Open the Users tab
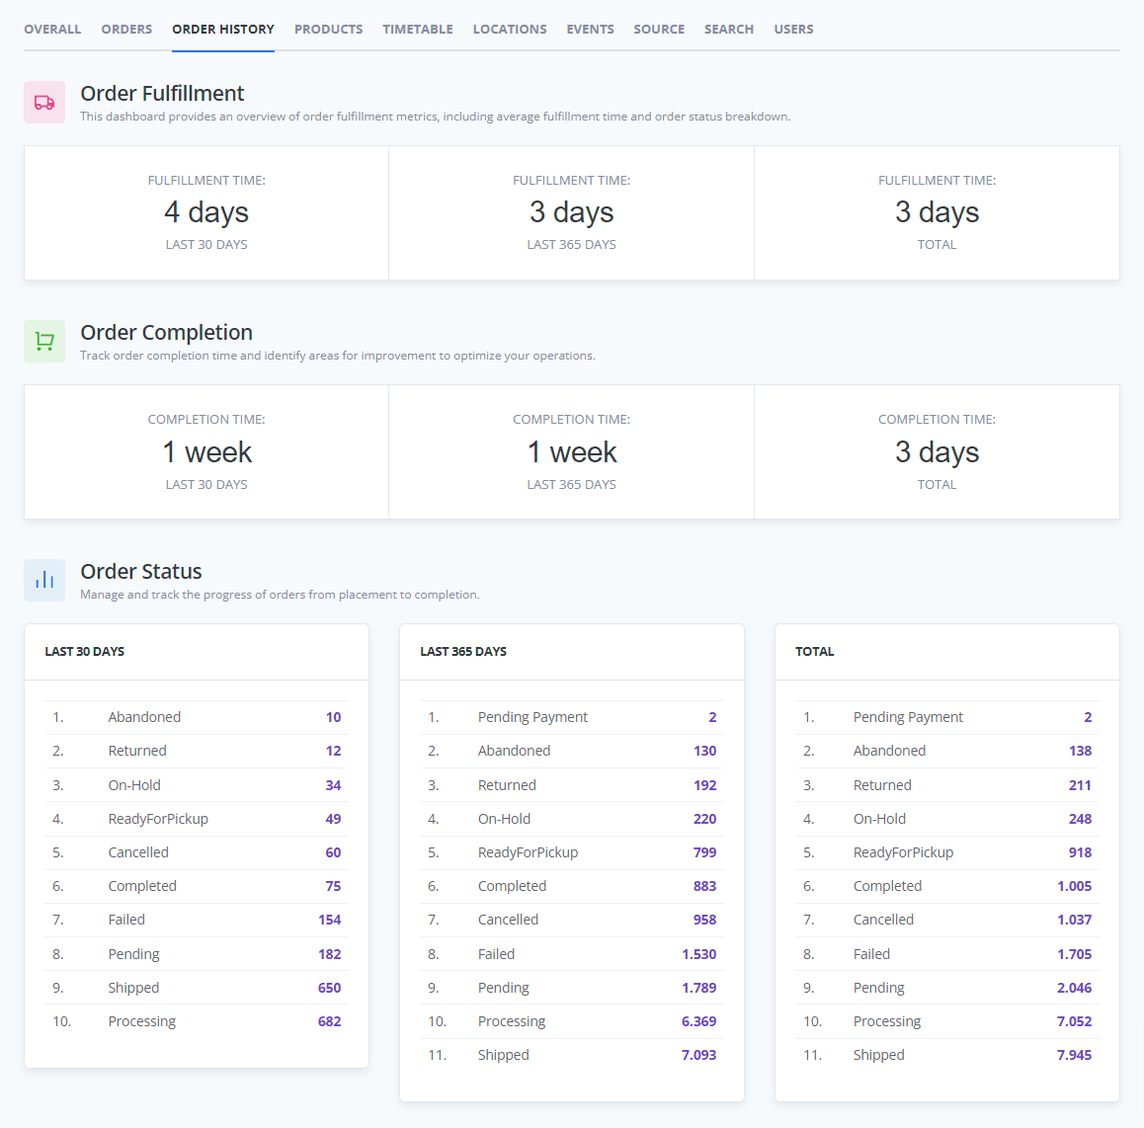 pyautogui.click(x=794, y=30)
